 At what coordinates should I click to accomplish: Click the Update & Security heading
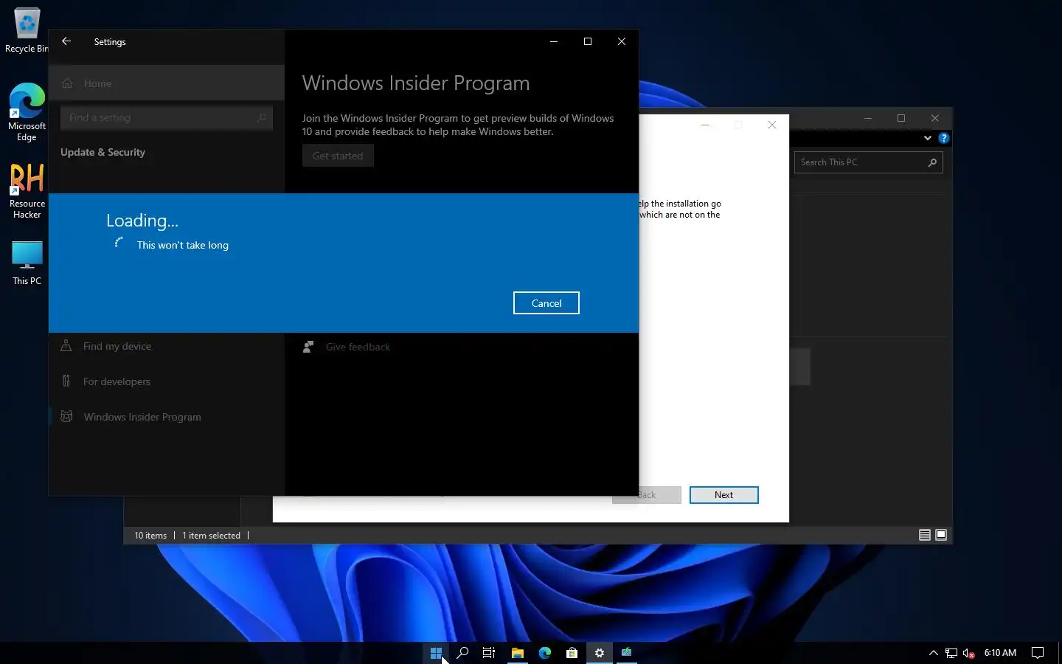click(x=103, y=152)
